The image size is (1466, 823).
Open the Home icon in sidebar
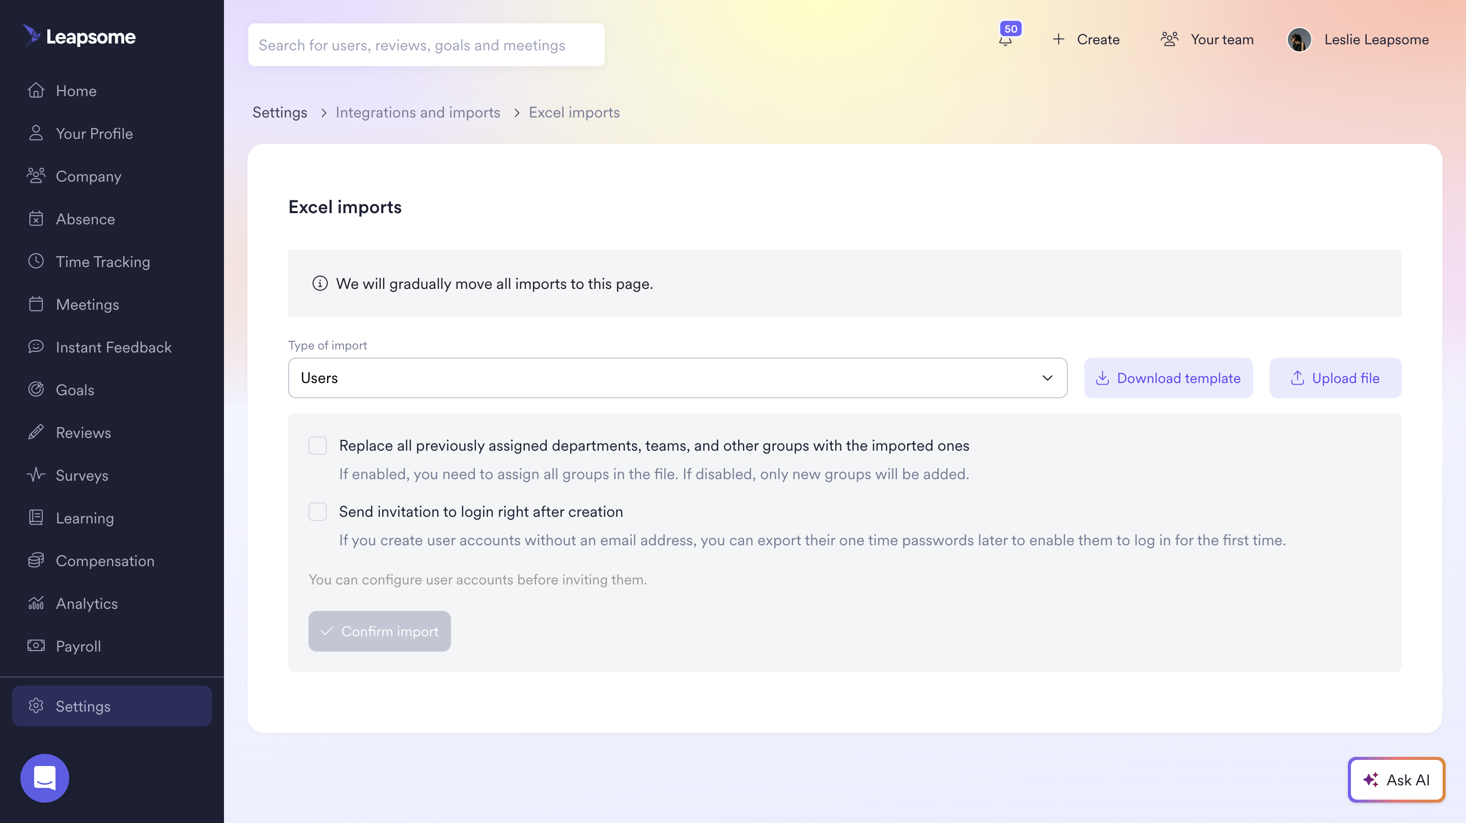36,91
